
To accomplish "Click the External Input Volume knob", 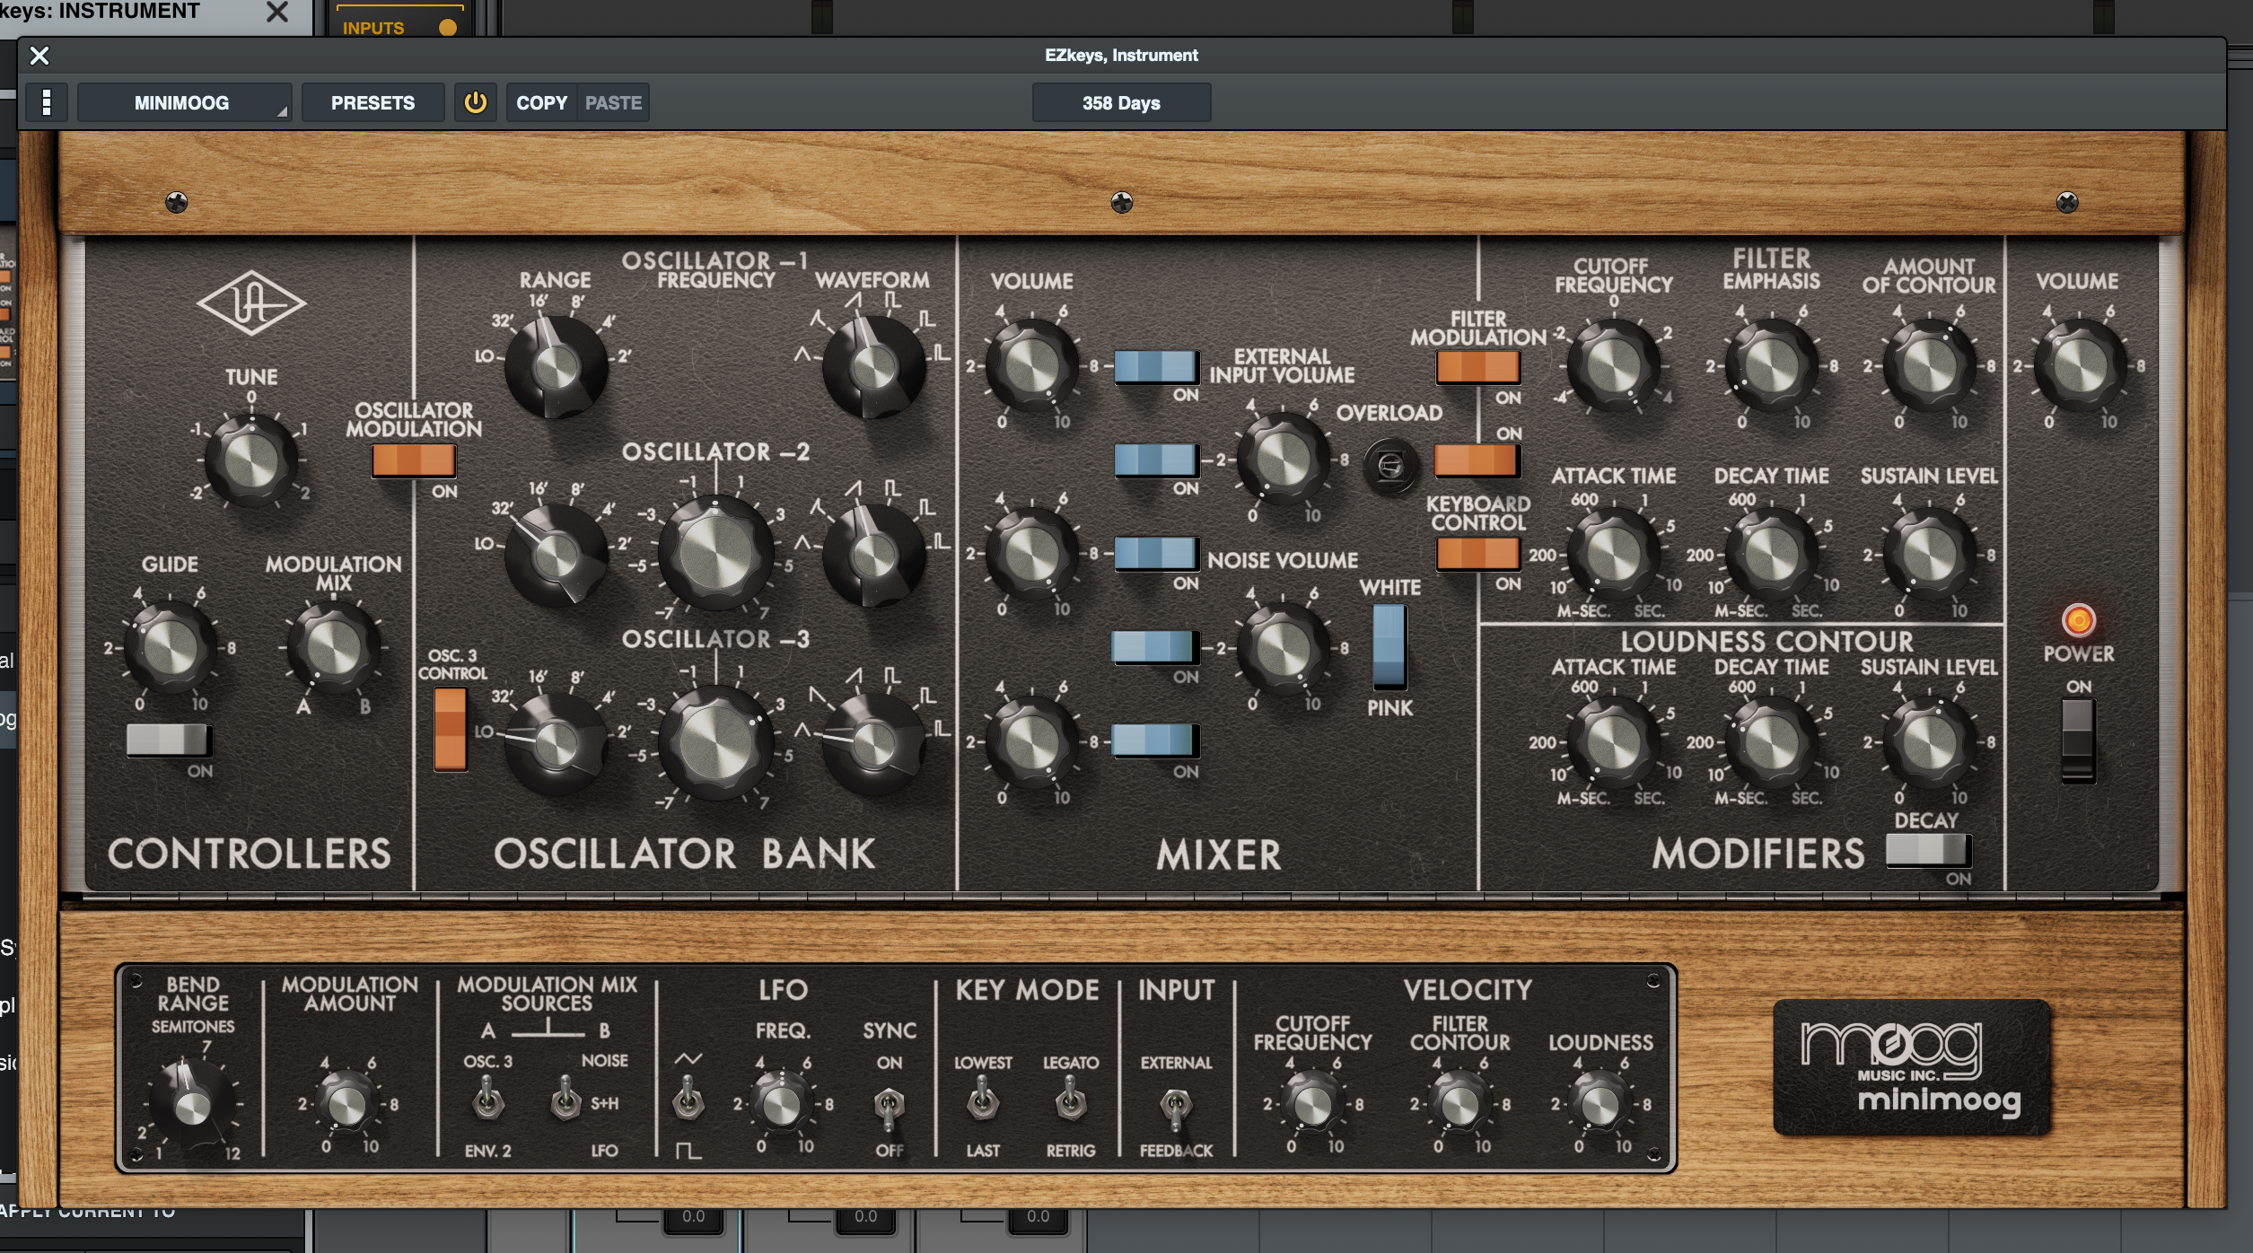I will 1283,460.
